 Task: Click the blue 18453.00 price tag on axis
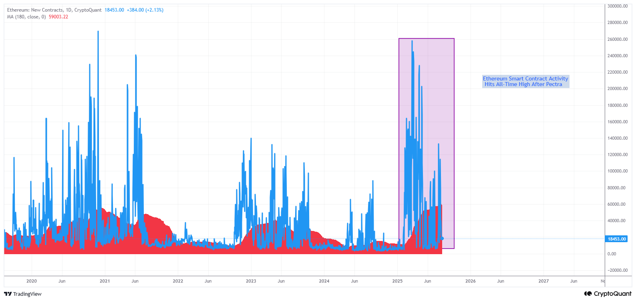616,239
